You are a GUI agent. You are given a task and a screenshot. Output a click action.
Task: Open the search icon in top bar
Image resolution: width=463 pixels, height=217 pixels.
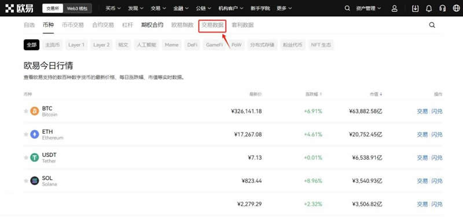[347, 8]
